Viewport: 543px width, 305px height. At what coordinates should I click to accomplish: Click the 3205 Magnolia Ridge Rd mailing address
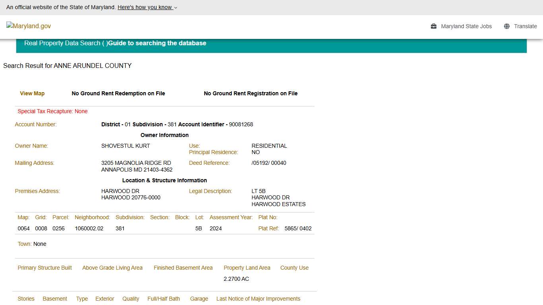[x=136, y=163]
